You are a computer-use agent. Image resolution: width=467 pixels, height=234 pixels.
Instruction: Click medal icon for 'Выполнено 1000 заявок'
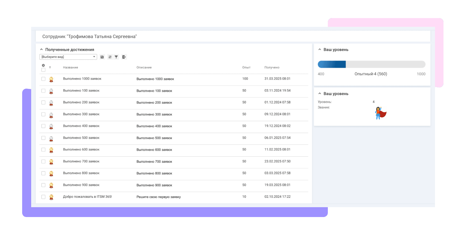coord(51,79)
